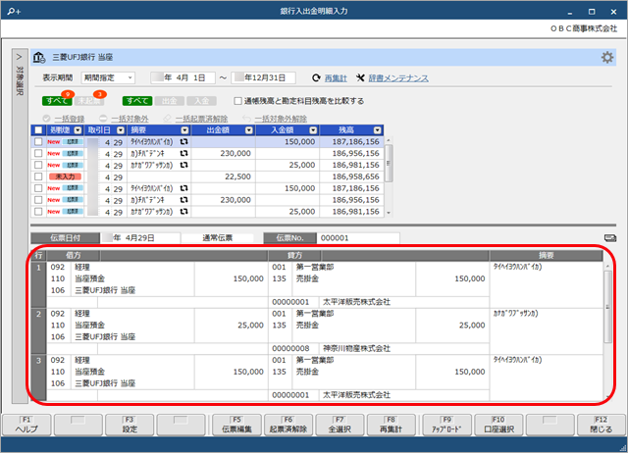Open the 辞書メンテナンス link
Image resolution: width=628 pixels, height=453 pixels.
coord(398,78)
